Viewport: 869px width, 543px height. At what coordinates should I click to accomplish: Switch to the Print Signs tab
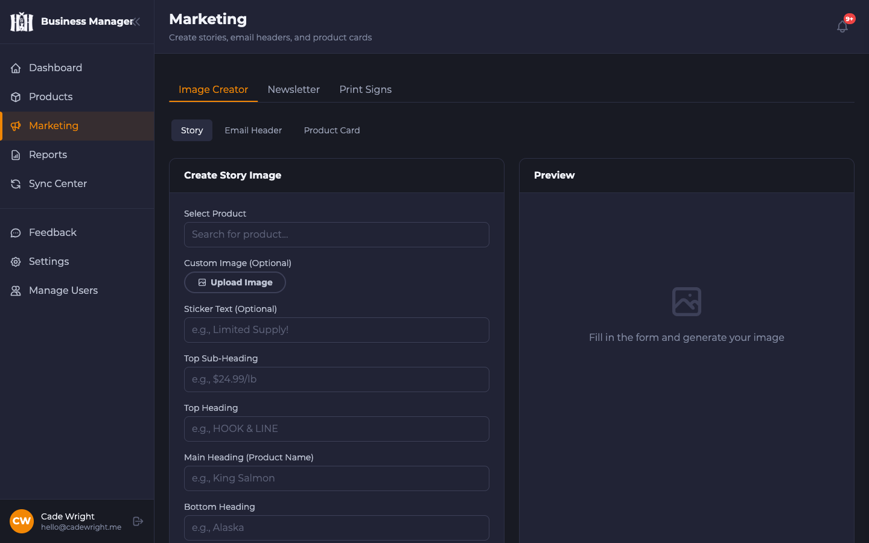point(366,89)
